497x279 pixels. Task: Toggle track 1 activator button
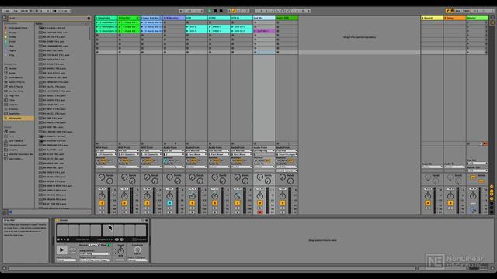102,203
